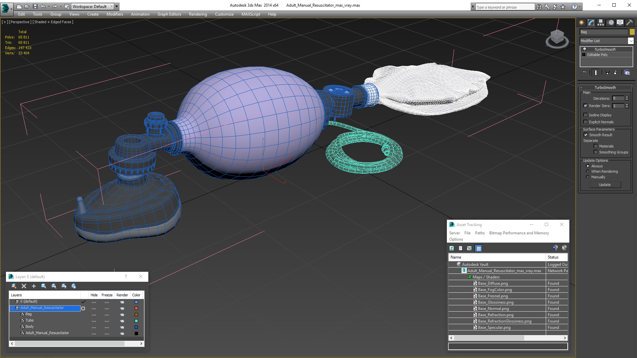Open the Motion command panel tab

click(x=610, y=23)
